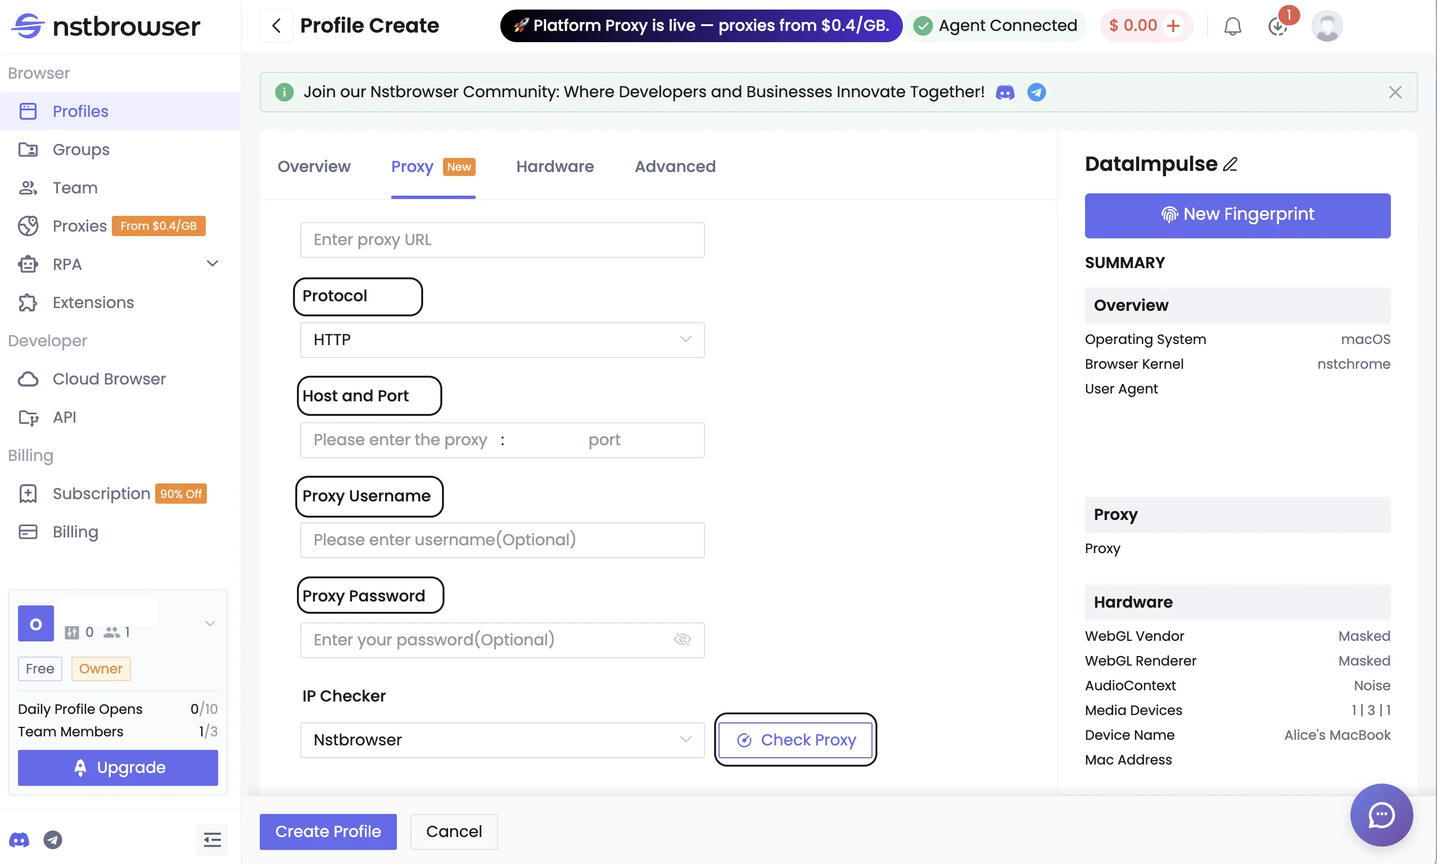This screenshot has width=1437, height=864.
Task: Select Groups from the sidebar
Action: (x=80, y=150)
